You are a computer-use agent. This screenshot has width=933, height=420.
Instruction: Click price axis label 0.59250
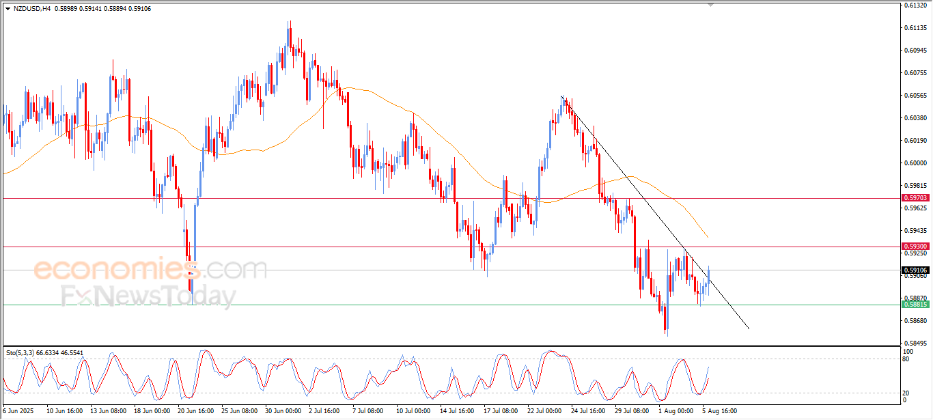click(x=915, y=253)
